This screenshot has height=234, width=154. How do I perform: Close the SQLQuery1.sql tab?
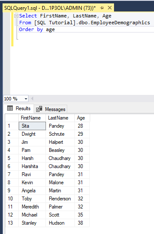[110, 8]
